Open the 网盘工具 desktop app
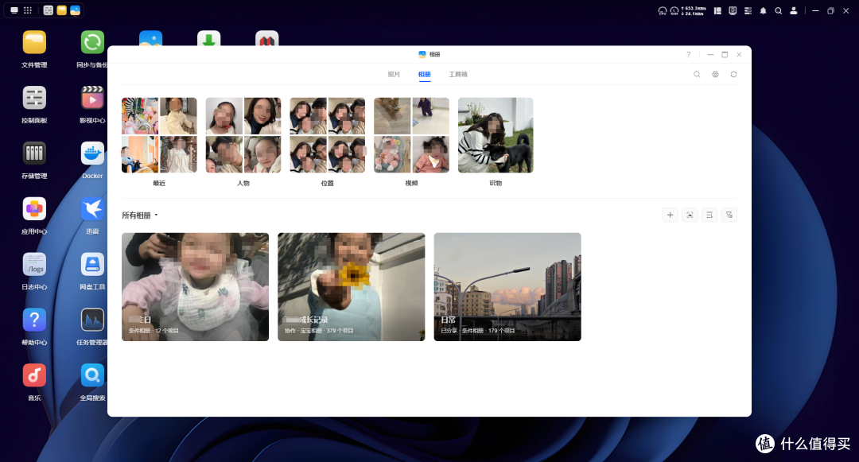Viewport: 859px width, 462px height. pos(92,264)
